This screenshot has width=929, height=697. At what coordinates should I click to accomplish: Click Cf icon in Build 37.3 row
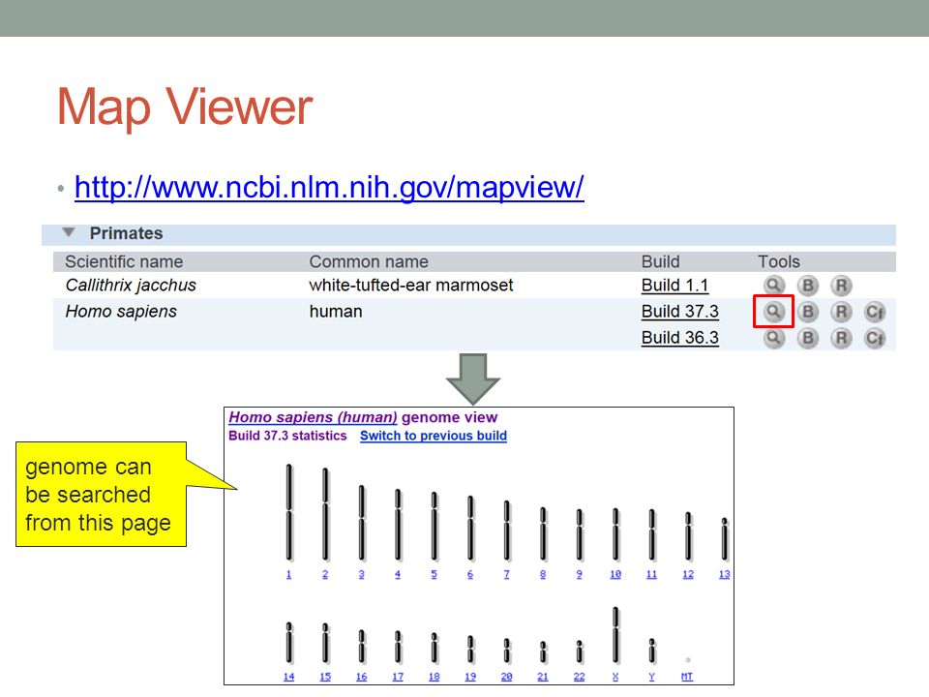tap(875, 312)
